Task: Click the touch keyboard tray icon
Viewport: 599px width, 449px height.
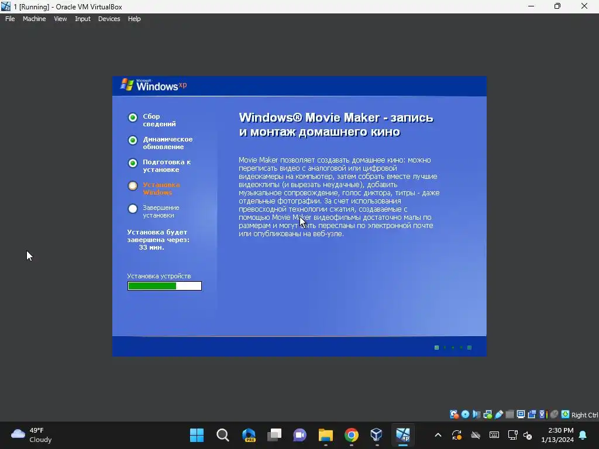Action: tap(494, 435)
